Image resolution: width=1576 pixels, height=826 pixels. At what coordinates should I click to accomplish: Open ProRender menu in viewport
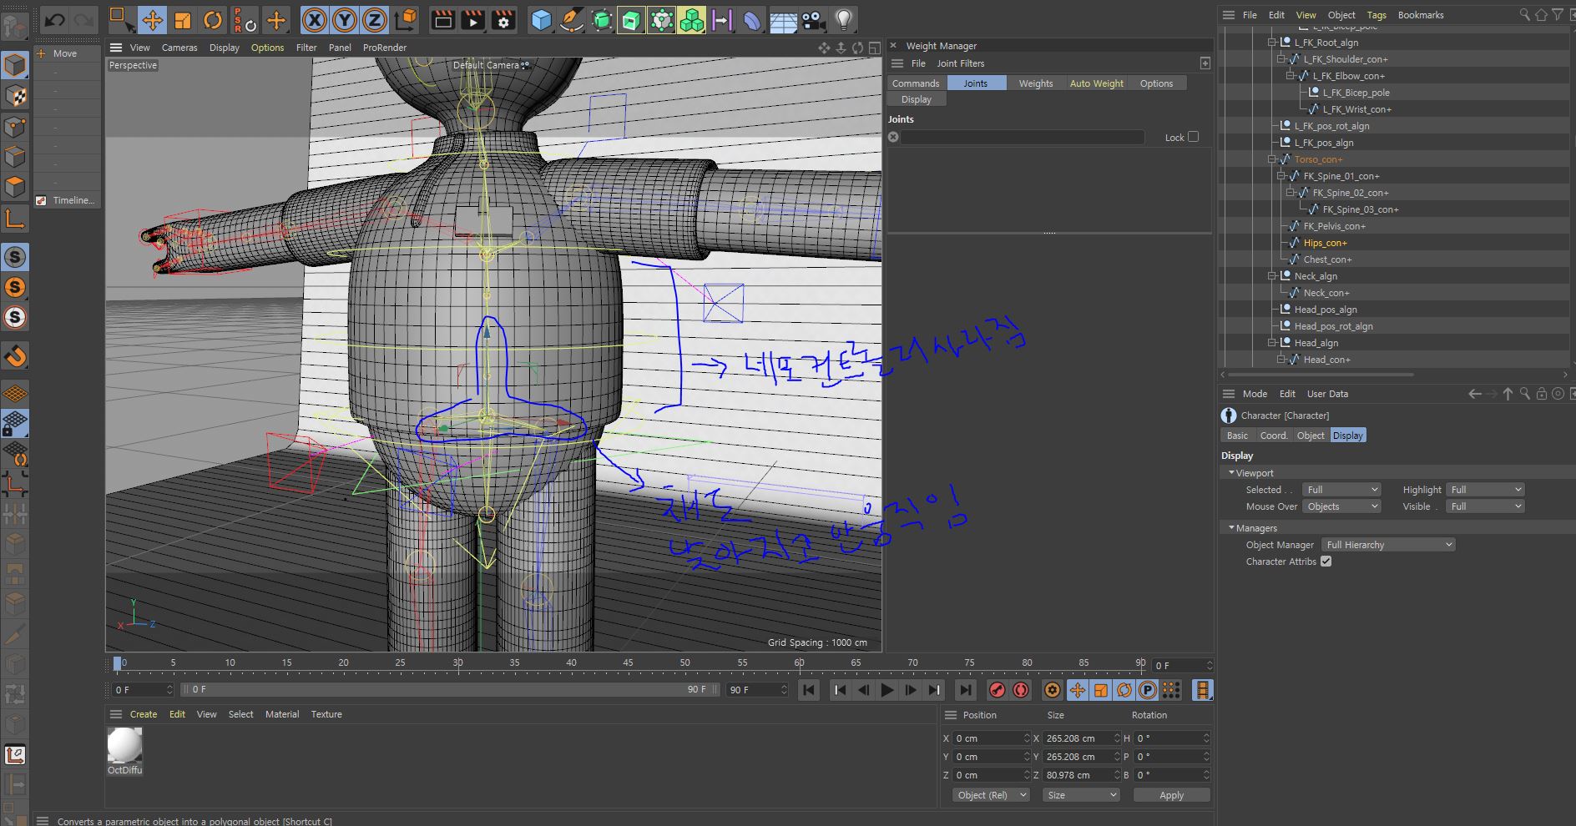pyautogui.click(x=385, y=48)
